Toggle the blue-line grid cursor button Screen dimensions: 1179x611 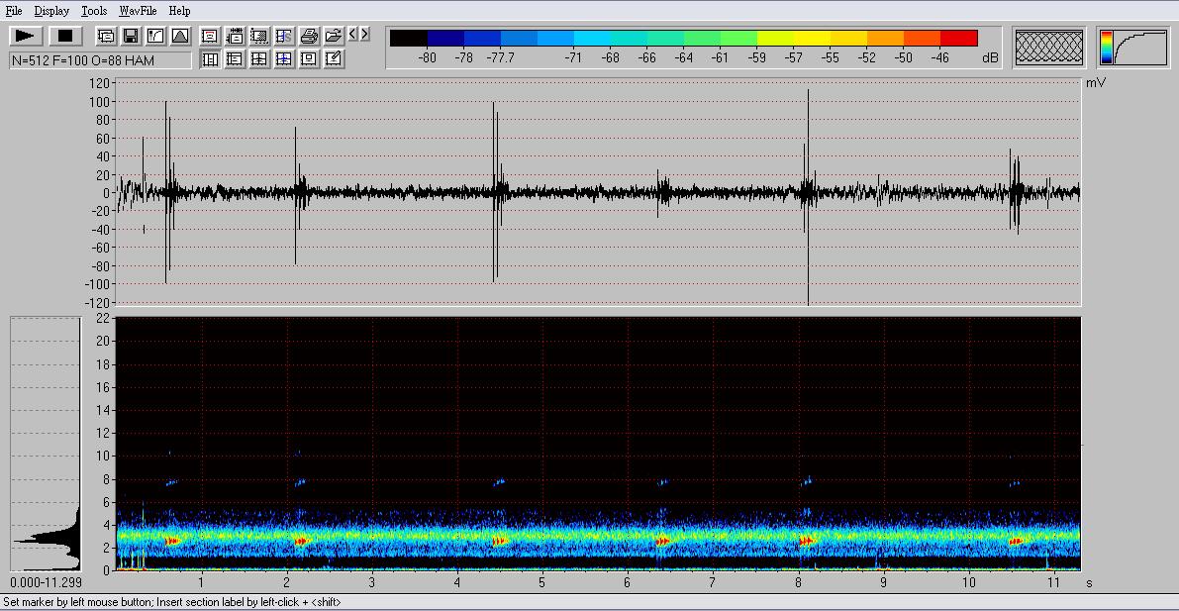click(x=284, y=59)
